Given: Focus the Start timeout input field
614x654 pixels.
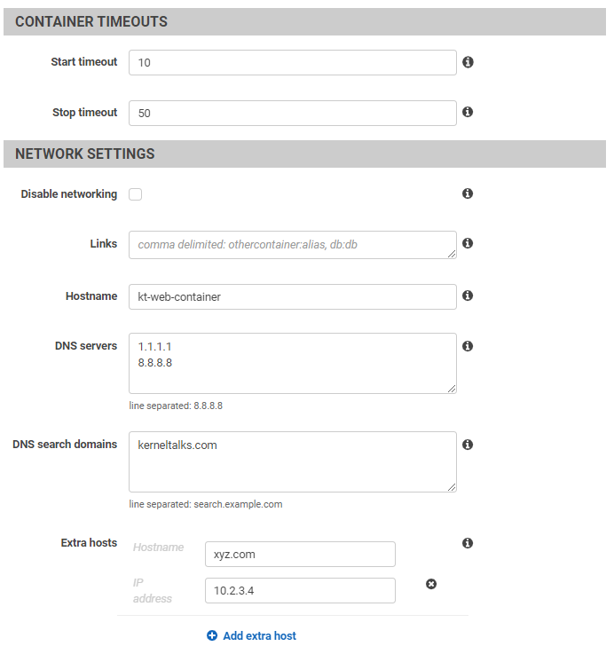Looking at the screenshot, I should pyautogui.click(x=293, y=63).
